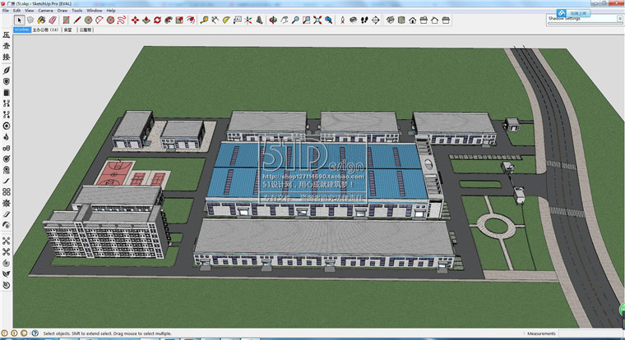This screenshot has height=340, width=625.
Task: Activate the Rotate tool
Action: coord(157,20)
